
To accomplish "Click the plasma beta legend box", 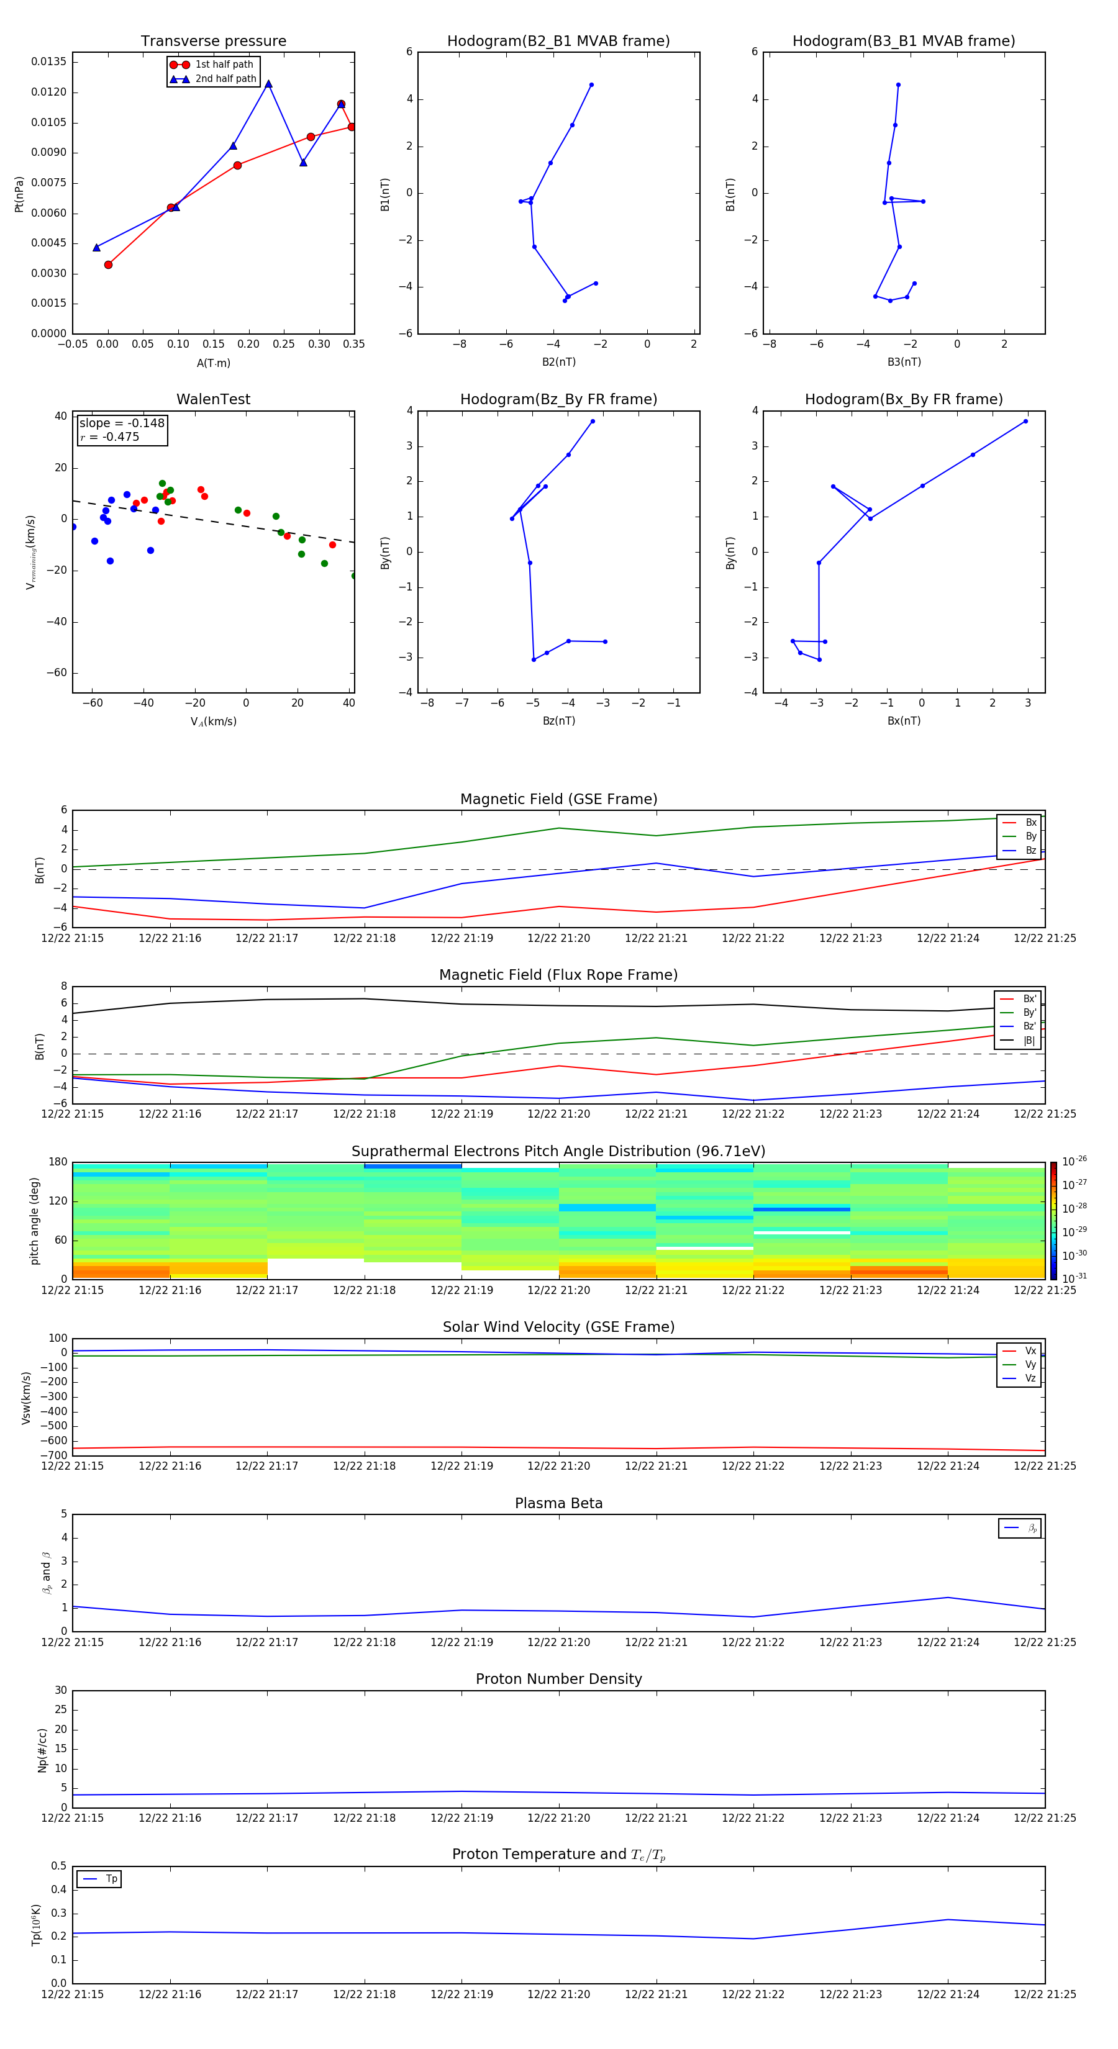I will pos(1019,1528).
